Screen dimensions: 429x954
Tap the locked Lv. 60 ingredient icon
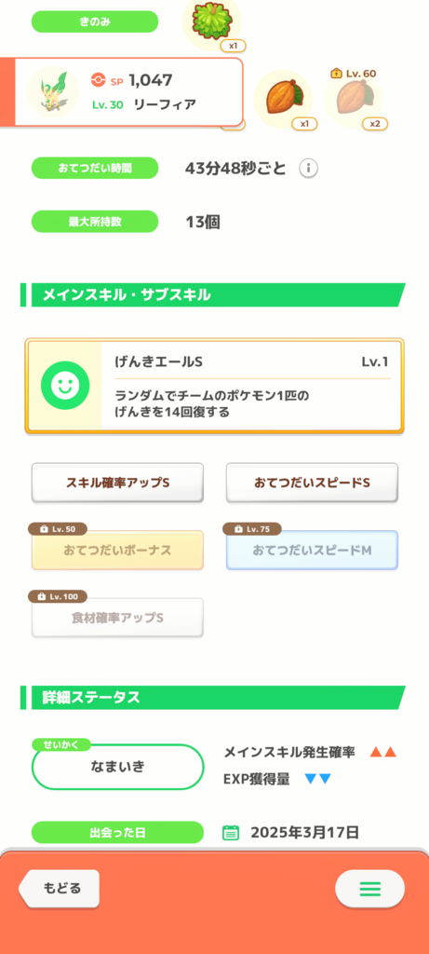point(353,99)
